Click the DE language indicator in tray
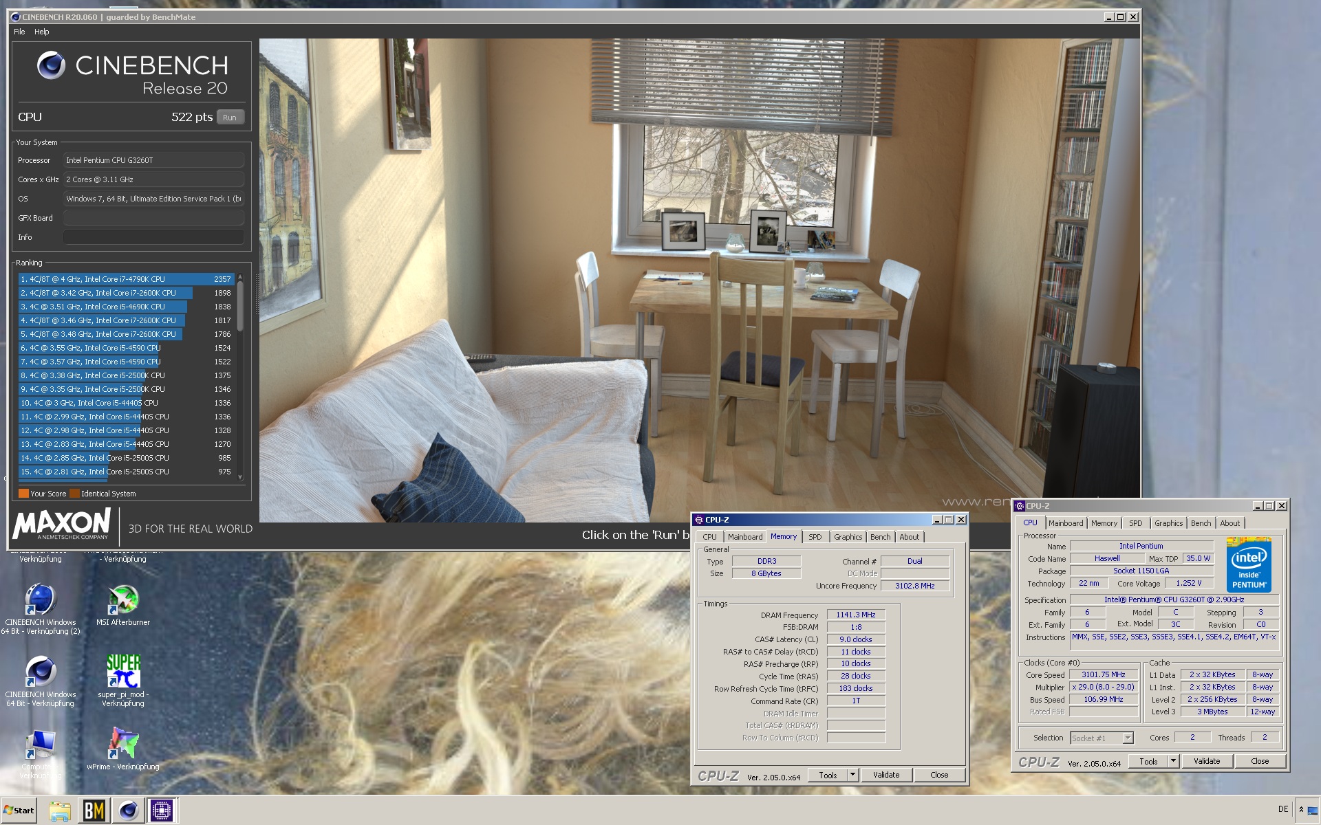The width and height of the screenshot is (1321, 825). [x=1282, y=809]
